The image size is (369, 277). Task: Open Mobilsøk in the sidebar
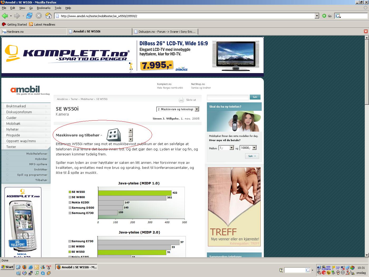tap(26, 123)
